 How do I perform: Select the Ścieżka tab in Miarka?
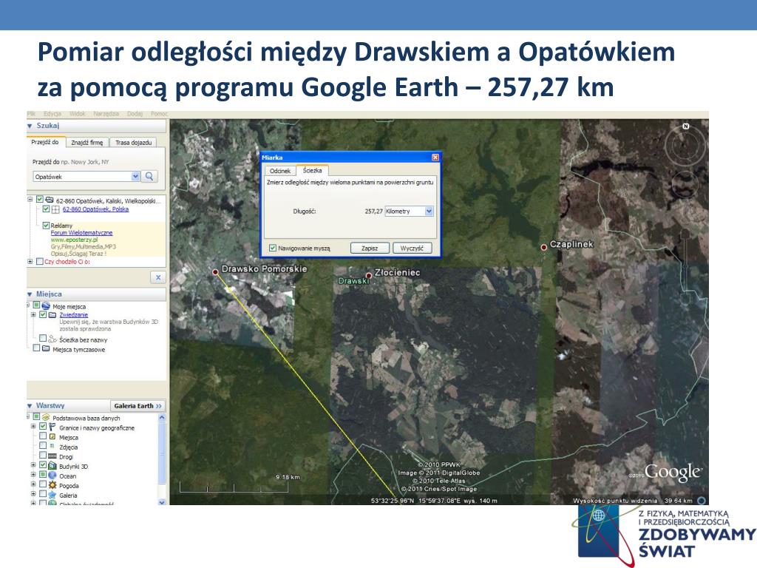click(x=313, y=170)
